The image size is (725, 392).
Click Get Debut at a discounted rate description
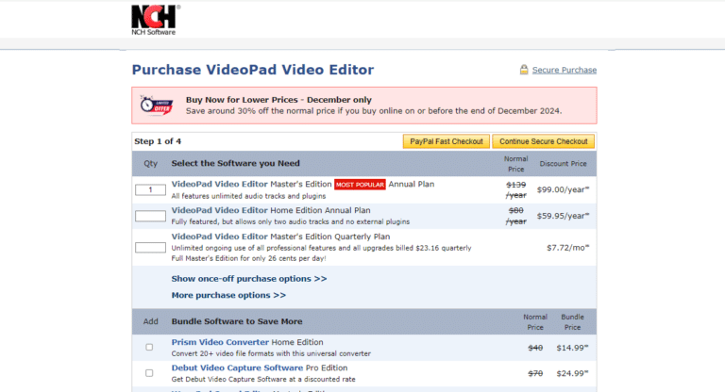tap(263, 380)
